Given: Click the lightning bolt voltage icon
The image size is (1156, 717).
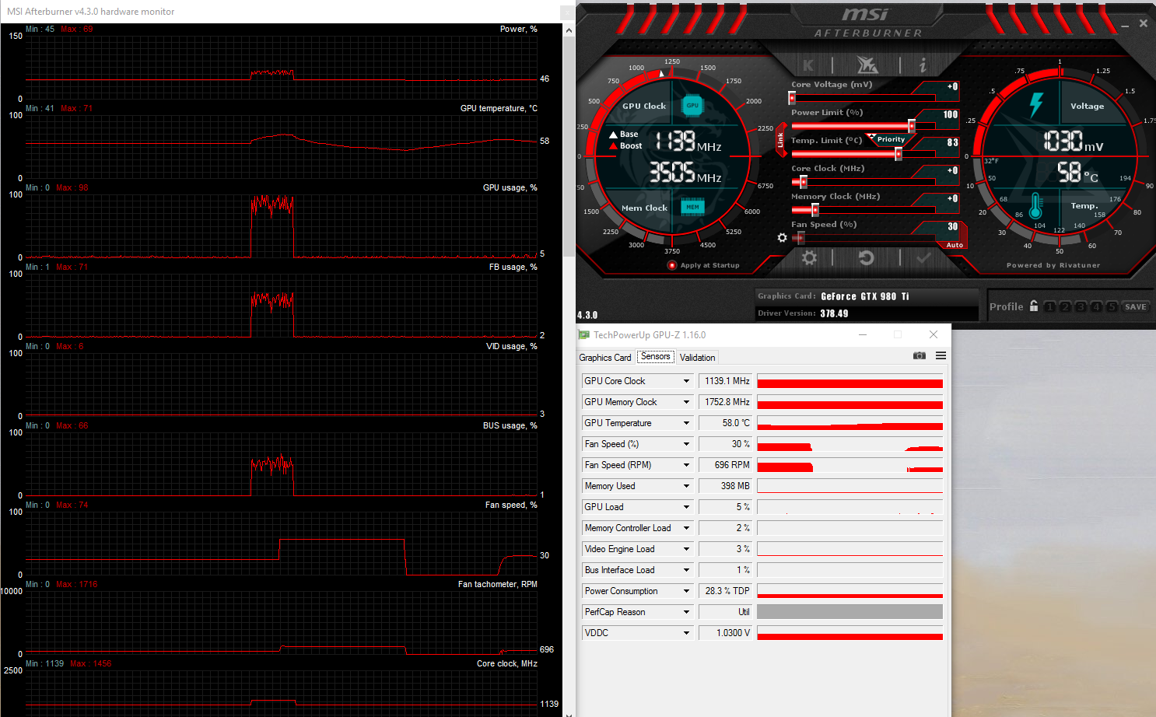Looking at the screenshot, I should 1035,105.
